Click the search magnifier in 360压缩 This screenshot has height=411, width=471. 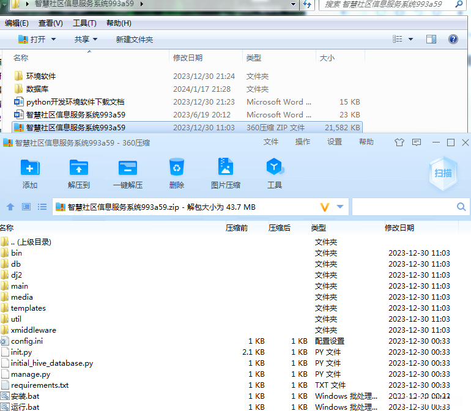coord(461,207)
